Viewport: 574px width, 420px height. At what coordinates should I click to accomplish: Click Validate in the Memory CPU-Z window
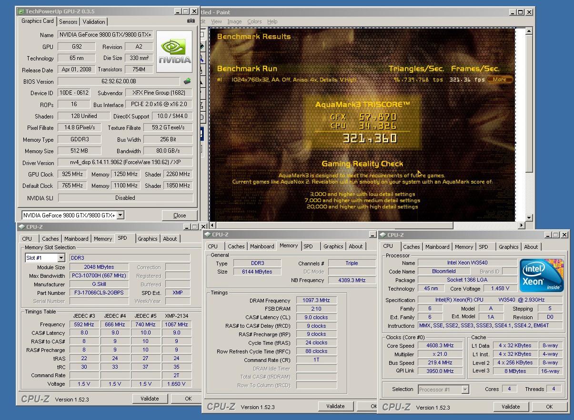335,406
